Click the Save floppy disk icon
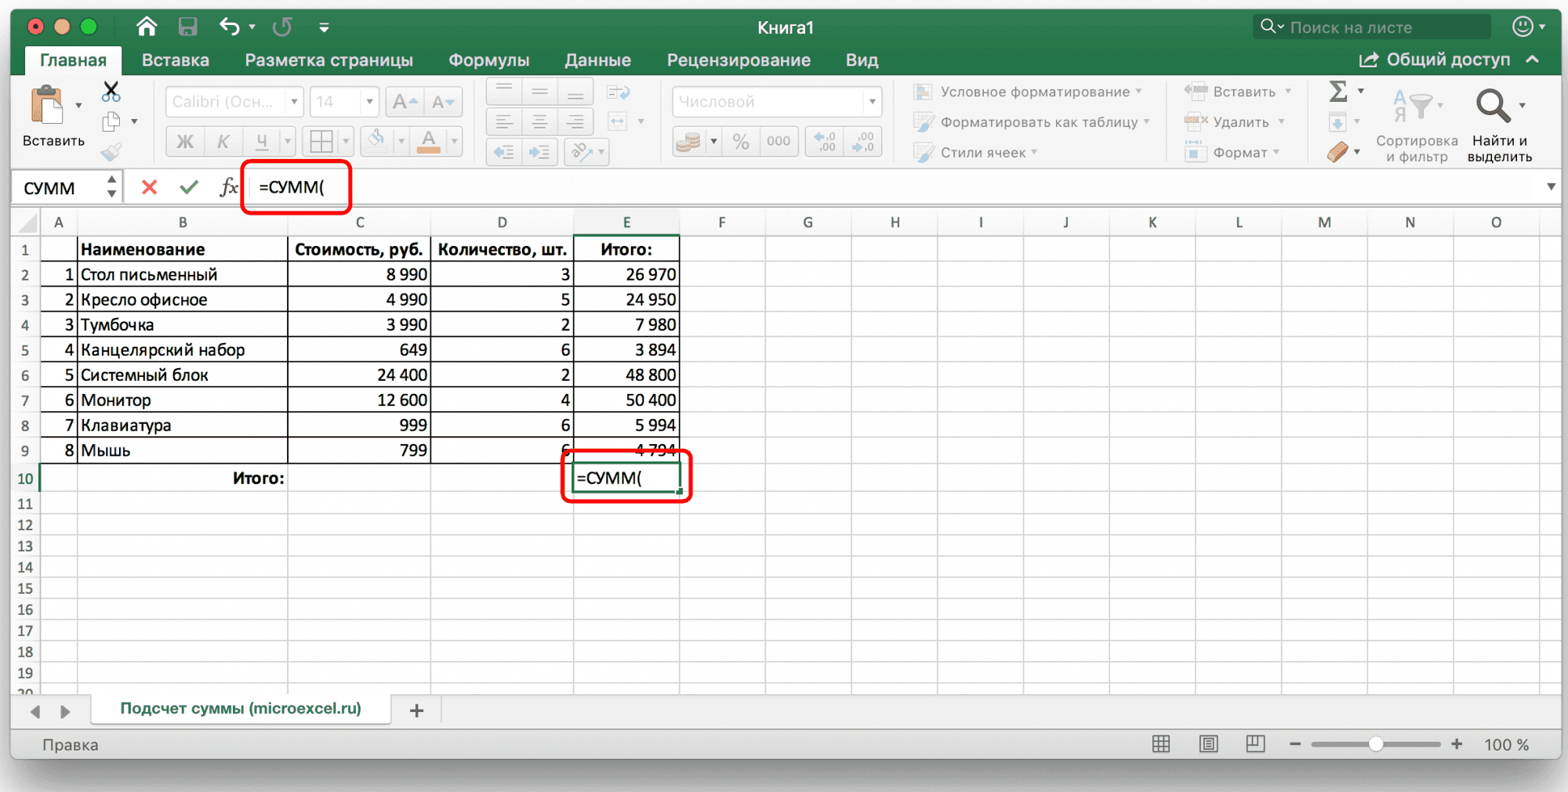 click(187, 27)
